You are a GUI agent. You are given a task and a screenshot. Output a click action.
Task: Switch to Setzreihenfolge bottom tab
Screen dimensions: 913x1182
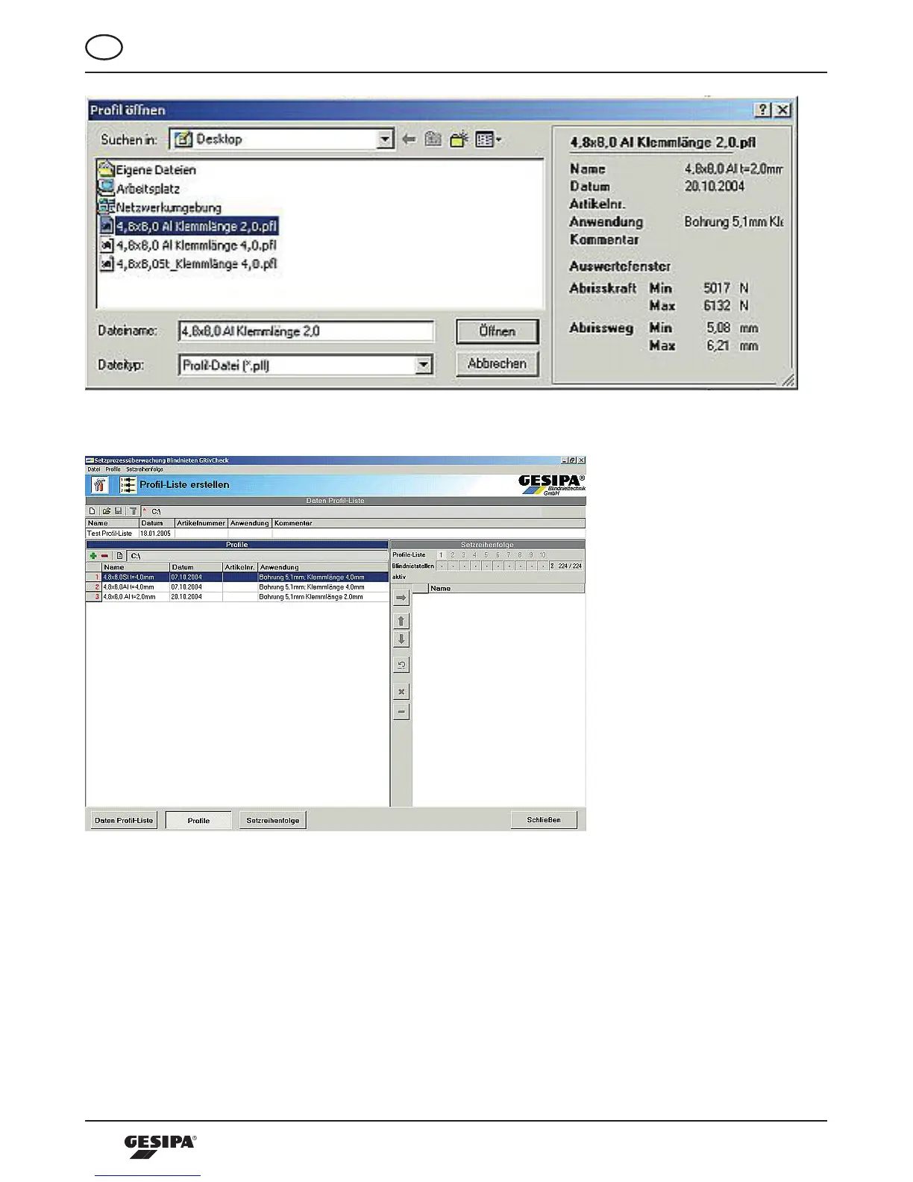273,820
